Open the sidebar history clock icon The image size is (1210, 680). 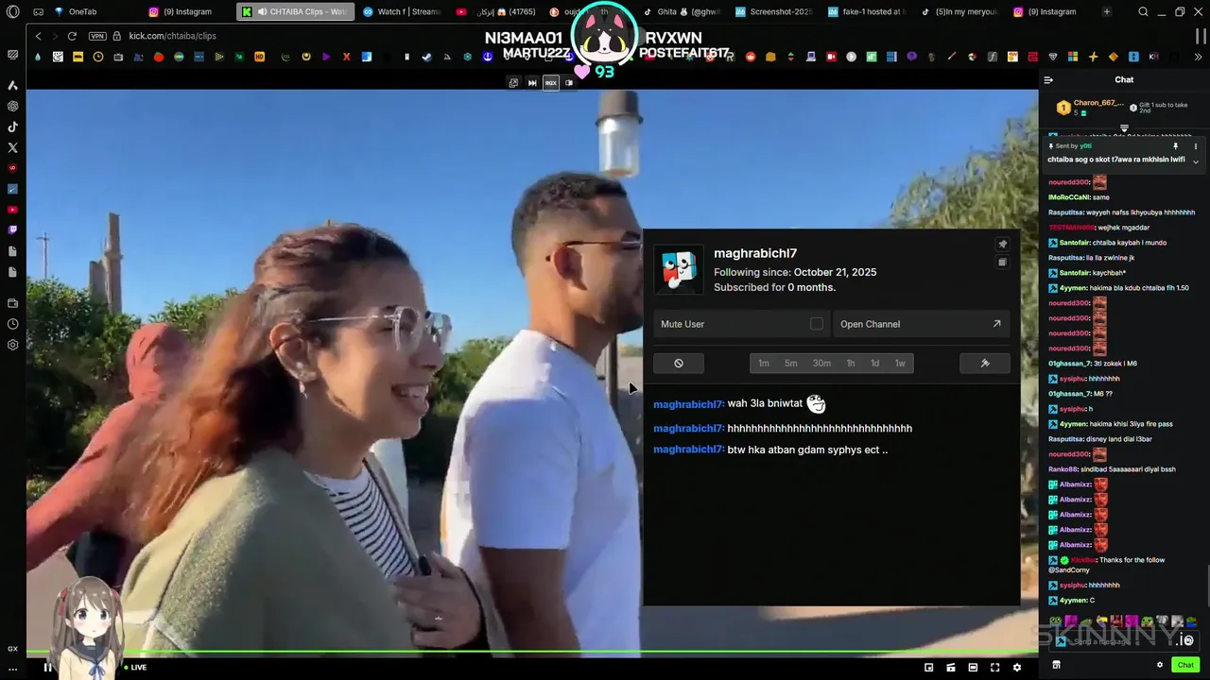[x=12, y=324]
